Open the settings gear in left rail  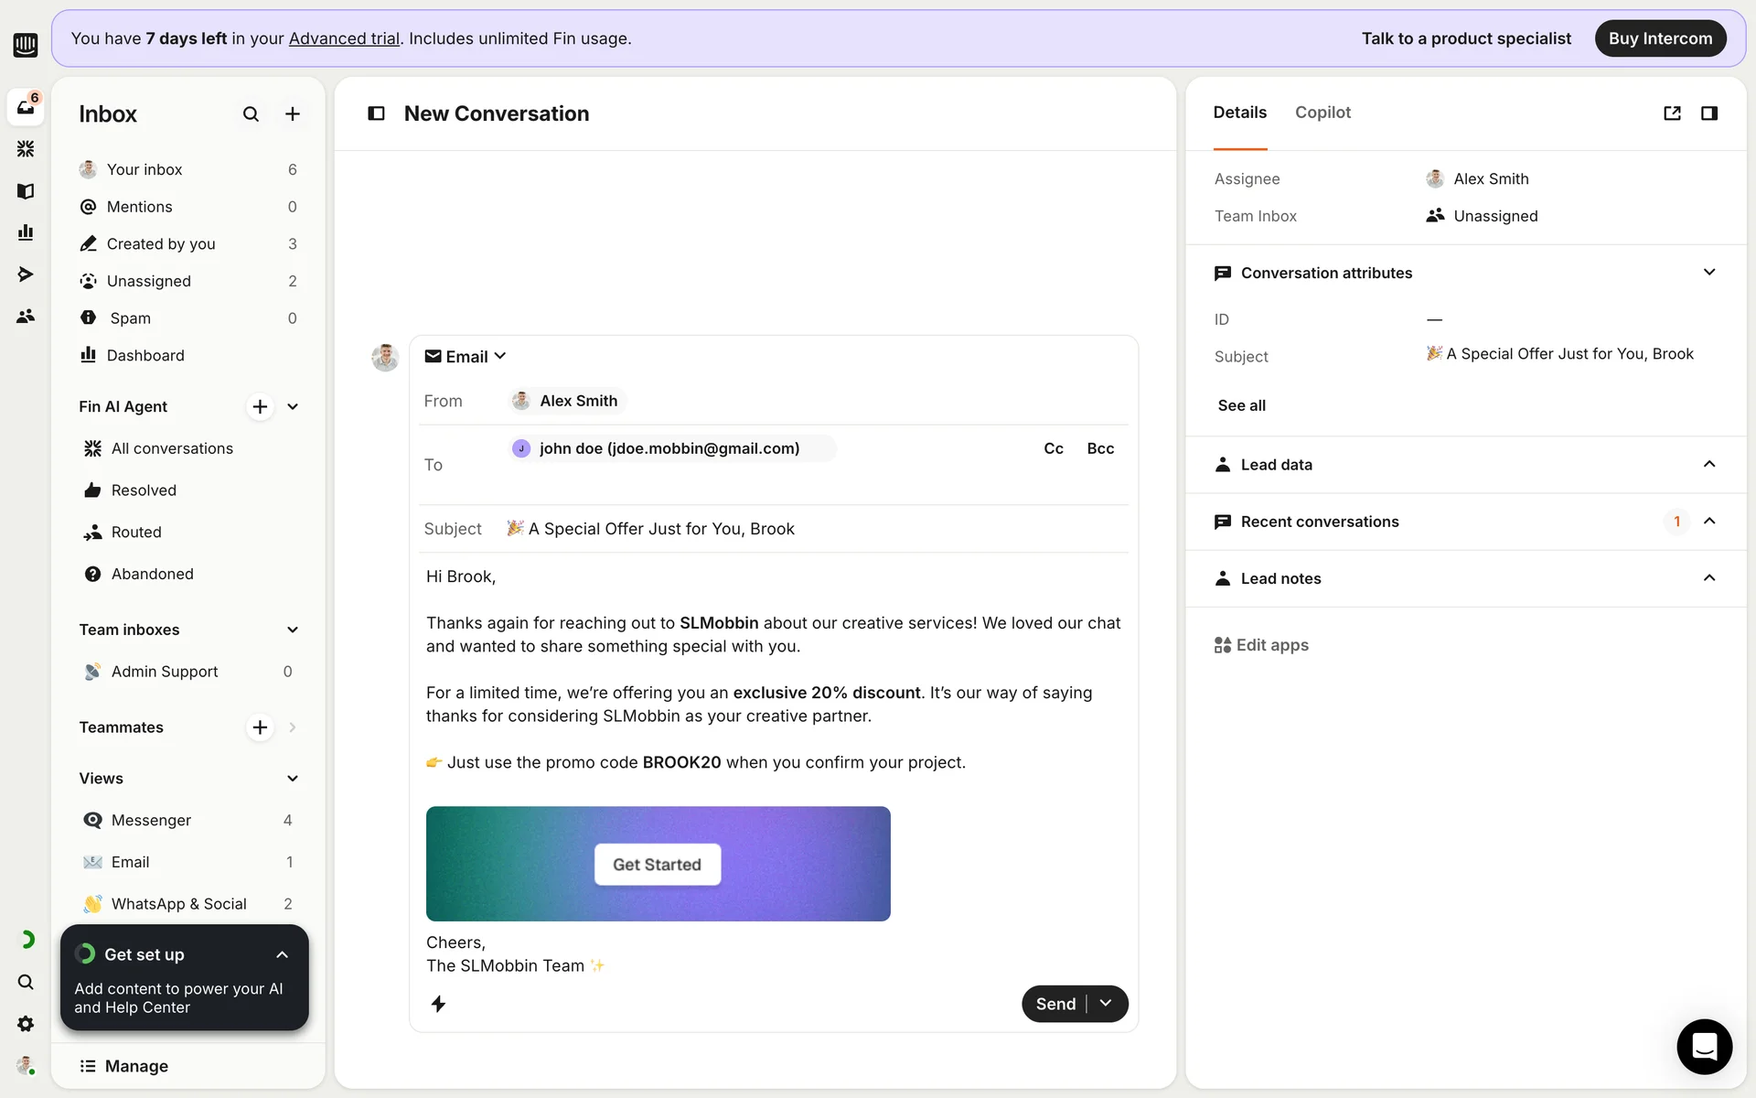26,1024
